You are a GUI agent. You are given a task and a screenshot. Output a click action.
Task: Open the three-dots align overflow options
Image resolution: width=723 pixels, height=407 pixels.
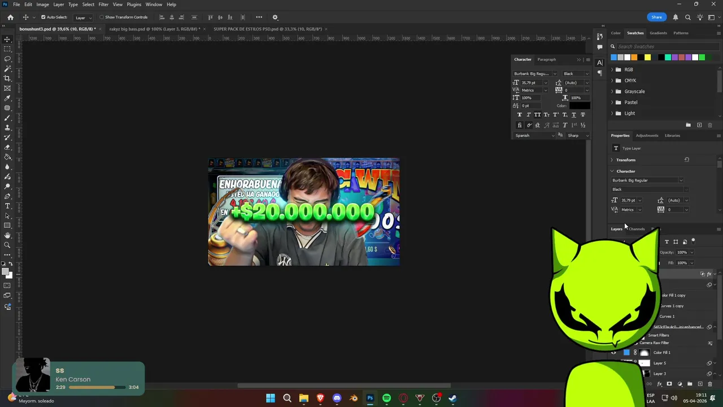tap(259, 17)
